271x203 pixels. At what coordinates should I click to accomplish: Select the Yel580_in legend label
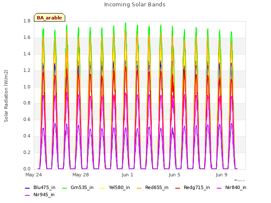tap(119, 188)
